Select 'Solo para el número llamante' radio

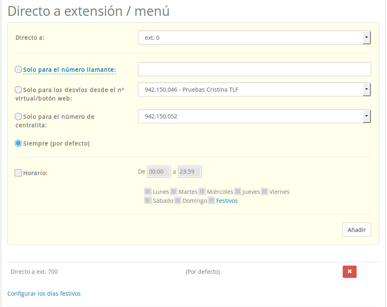tap(18, 70)
